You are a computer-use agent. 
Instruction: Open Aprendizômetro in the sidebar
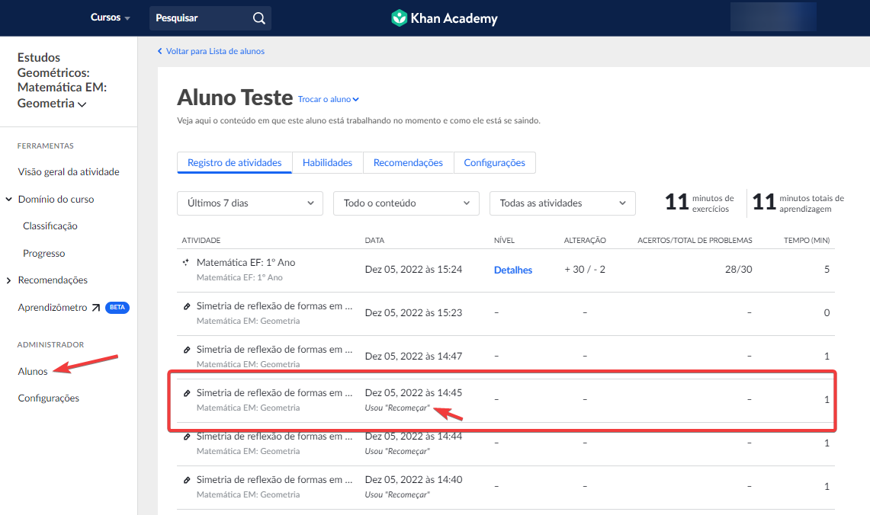(53, 308)
